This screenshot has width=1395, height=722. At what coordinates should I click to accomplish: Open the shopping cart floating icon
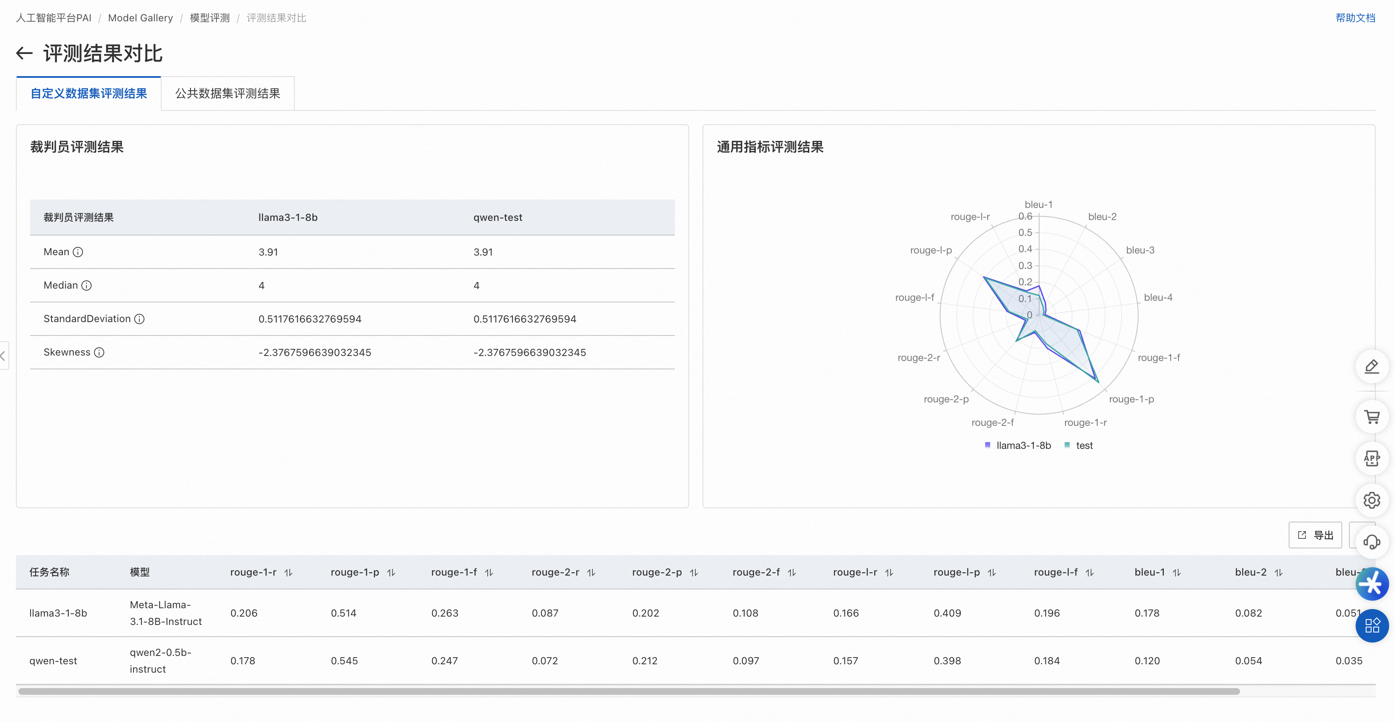1371,417
